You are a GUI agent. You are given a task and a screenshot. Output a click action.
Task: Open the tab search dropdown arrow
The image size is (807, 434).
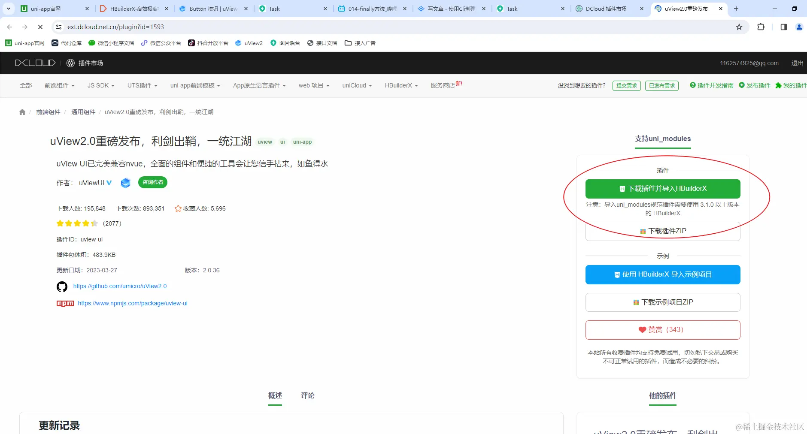(x=8, y=9)
